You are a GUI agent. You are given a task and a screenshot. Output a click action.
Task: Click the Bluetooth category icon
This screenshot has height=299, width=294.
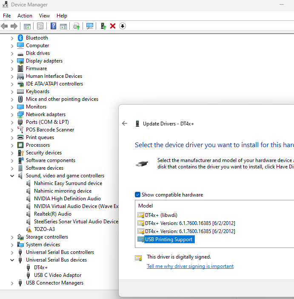coord(20,38)
